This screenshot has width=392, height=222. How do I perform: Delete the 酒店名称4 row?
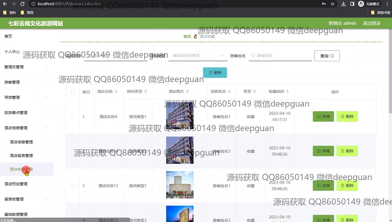point(347,116)
